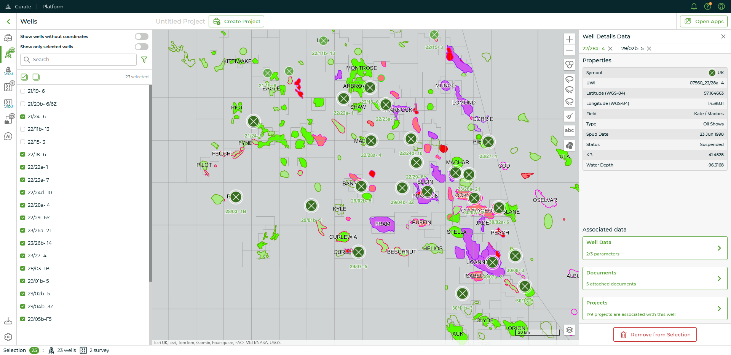
Task: Uncheck the 29/05b-F5 well checkbox
Action: coord(23,319)
